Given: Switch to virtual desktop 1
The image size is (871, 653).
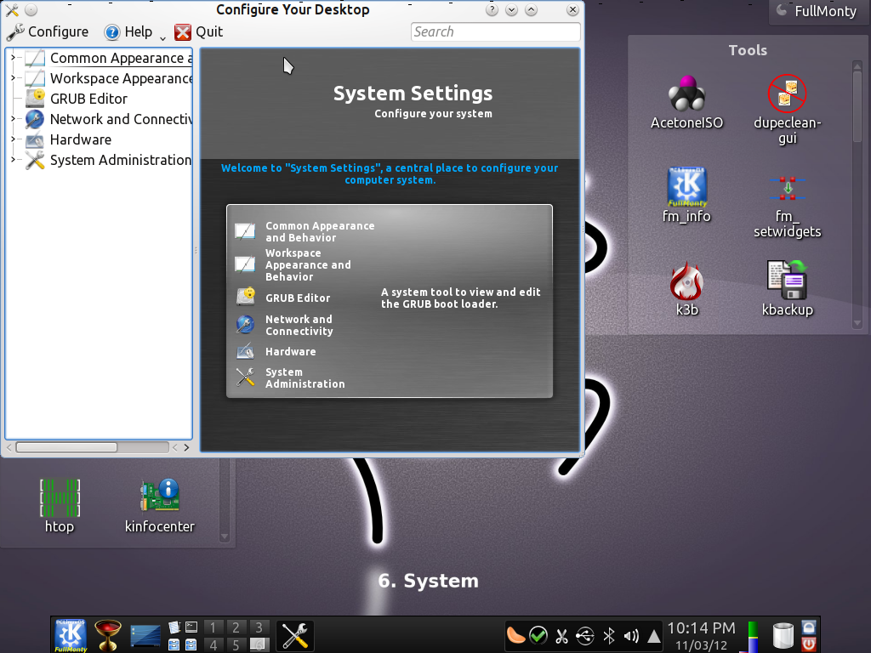Looking at the screenshot, I should click(213, 627).
